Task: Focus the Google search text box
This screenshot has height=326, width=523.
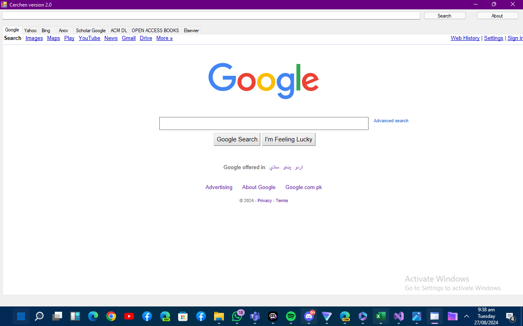Action: (264, 123)
